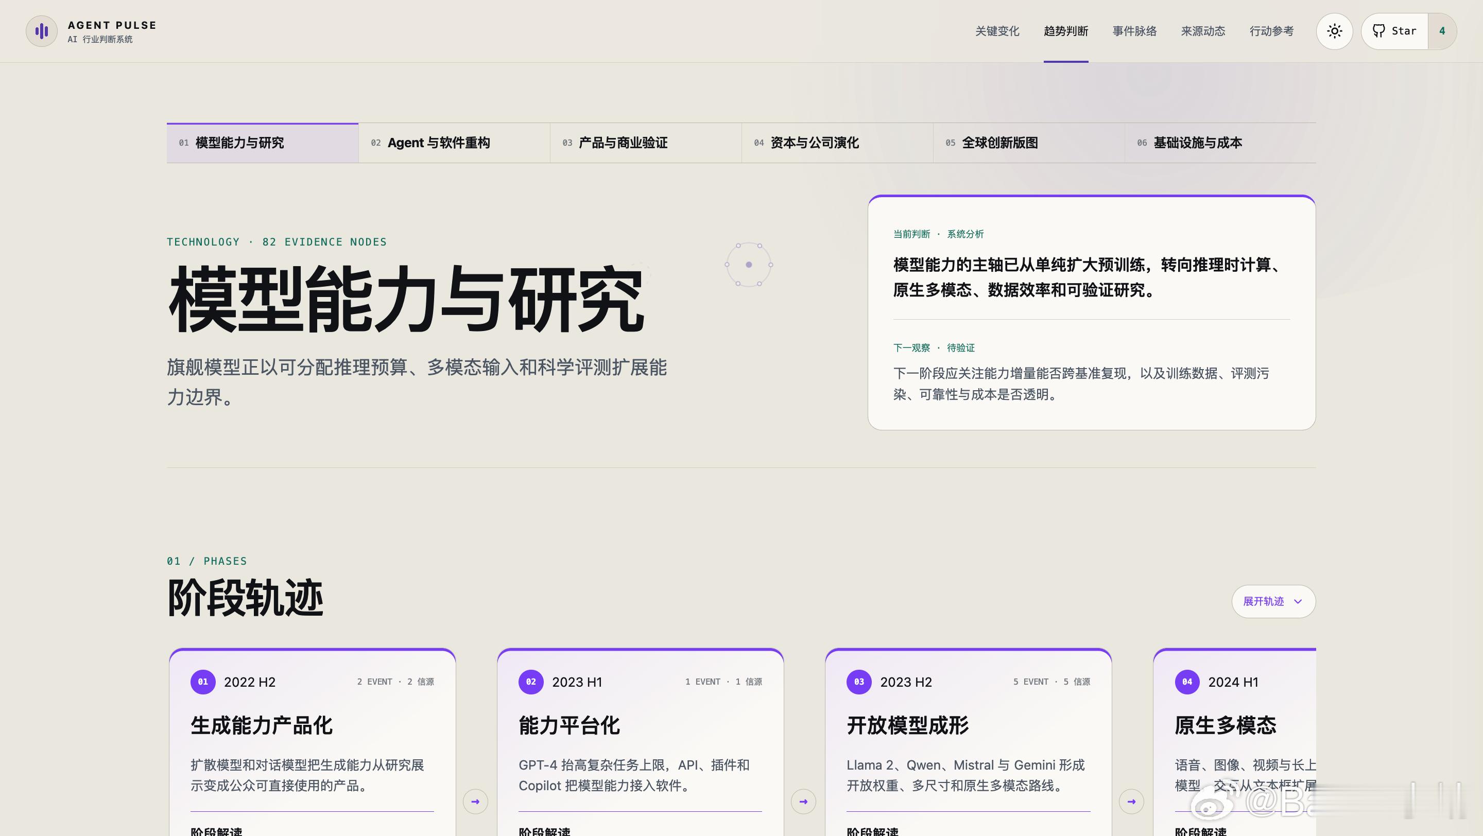Click the 01 badge on 2022 H2 card
The image size is (1483, 836).
pos(203,682)
